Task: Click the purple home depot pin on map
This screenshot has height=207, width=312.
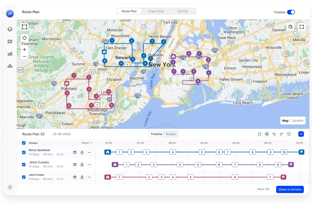Action: (x=173, y=57)
